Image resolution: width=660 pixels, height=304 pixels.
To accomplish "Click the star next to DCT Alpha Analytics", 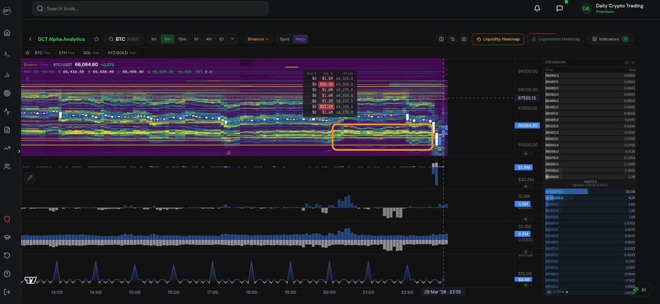I will tap(96, 39).
